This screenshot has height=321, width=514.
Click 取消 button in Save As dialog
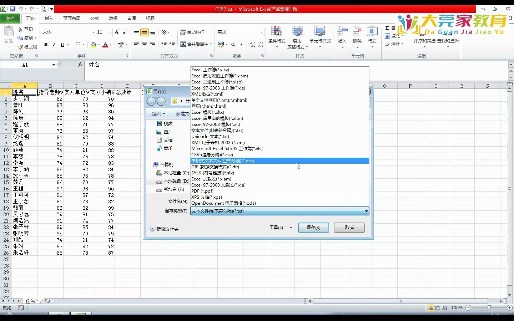[349, 228]
